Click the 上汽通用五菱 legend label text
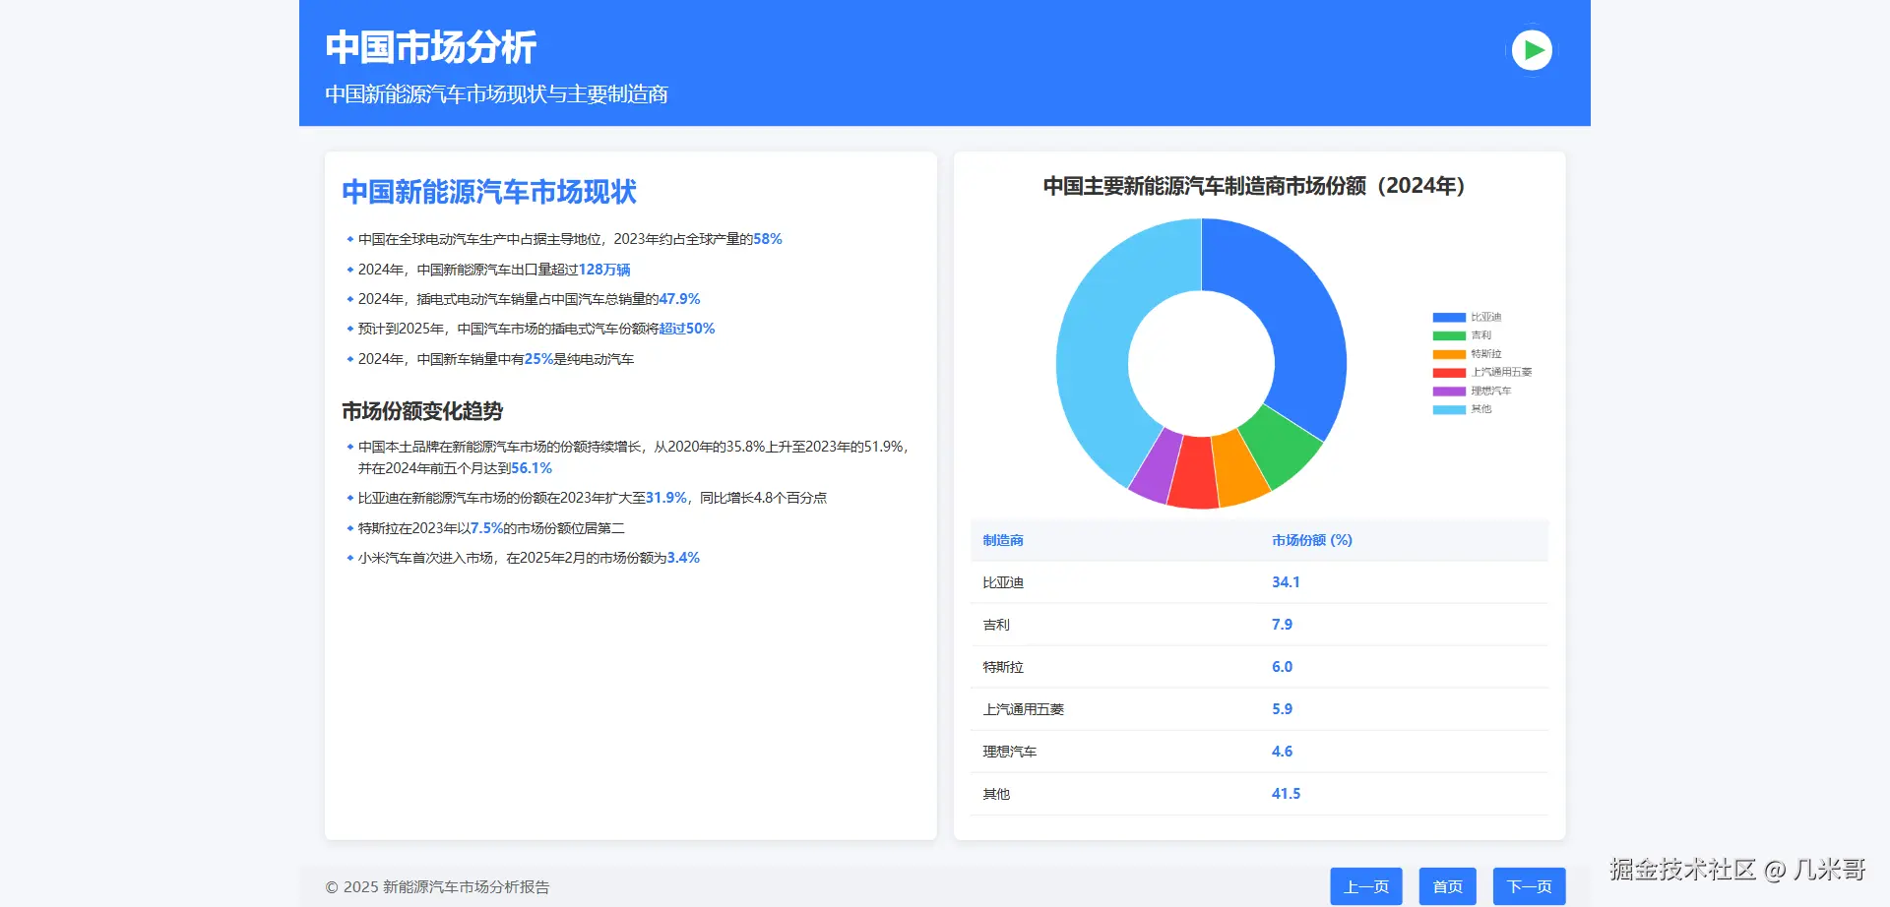 point(1502,373)
